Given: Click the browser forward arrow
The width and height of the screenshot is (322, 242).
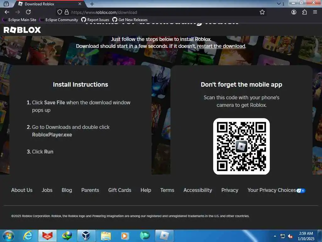Looking at the screenshot, I should tap(18, 12).
